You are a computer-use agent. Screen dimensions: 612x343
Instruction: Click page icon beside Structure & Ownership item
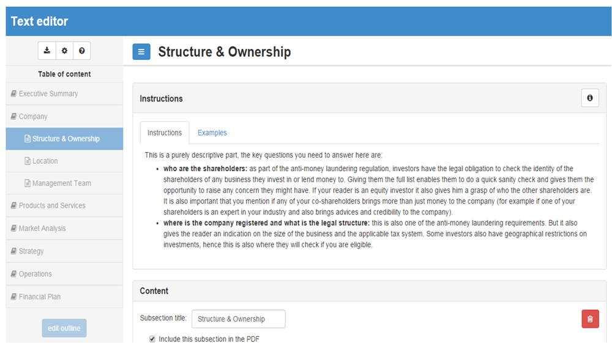(28, 139)
